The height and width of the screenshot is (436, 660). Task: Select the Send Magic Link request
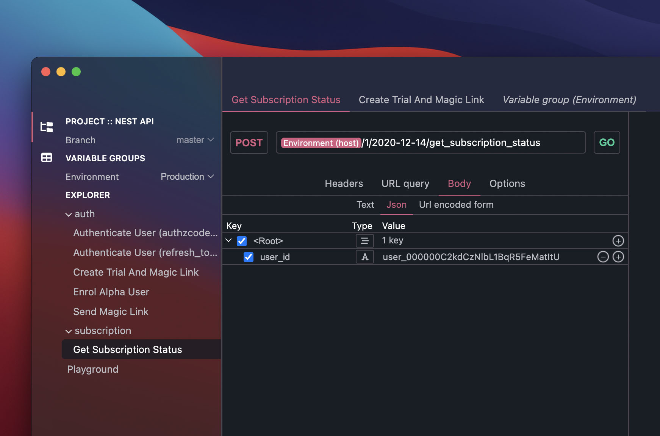[x=111, y=311]
